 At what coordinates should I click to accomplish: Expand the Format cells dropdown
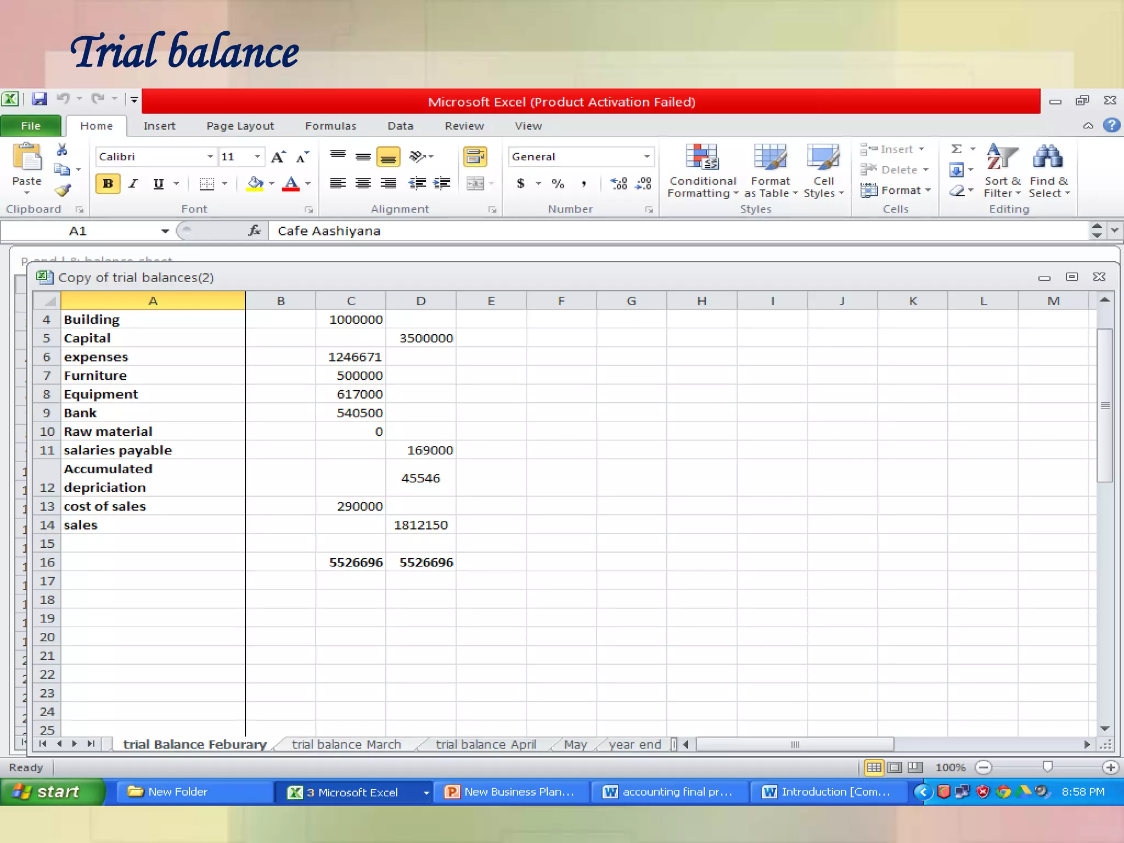click(928, 190)
